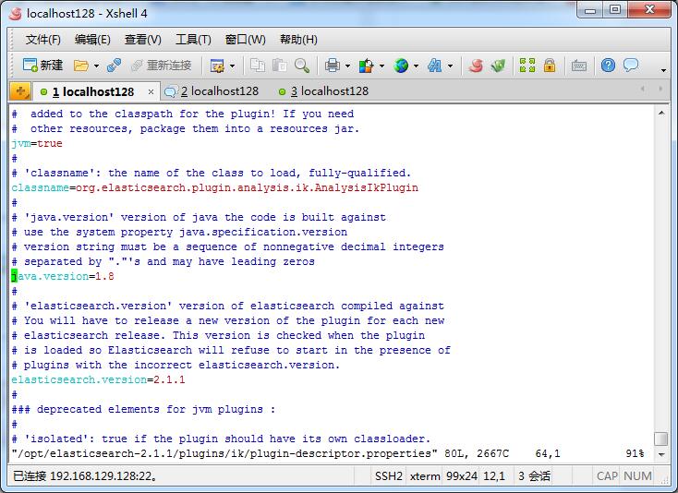Open the 查看(V) menu
The image size is (678, 493).
(x=142, y=40)
